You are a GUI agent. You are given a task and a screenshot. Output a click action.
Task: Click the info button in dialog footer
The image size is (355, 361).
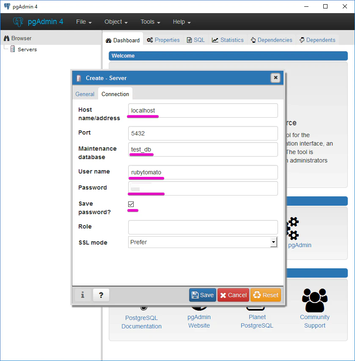point(83,295)
